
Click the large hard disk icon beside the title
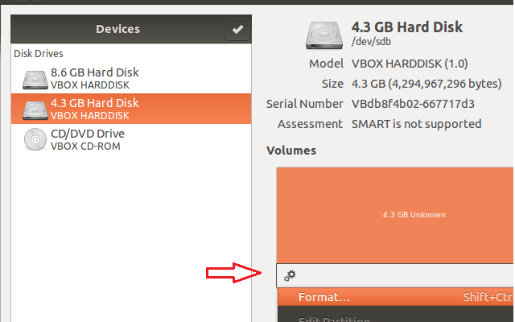[x=324, y=35]
